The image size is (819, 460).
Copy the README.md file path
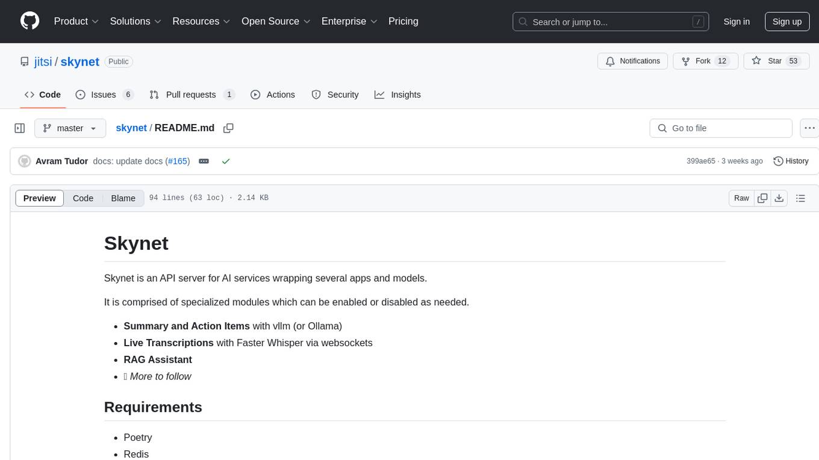228,128
